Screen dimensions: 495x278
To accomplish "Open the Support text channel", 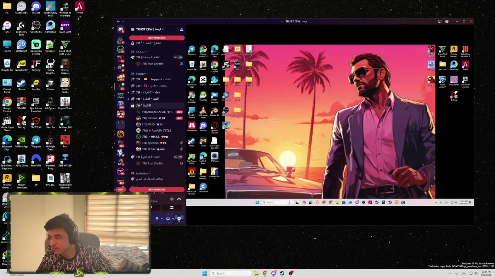I will (x=156, y=80).
